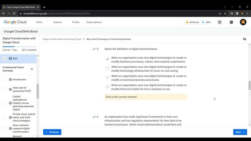Click the sidebar scrollbar thumb
251x141 pixels.
[x=38, y=91]
